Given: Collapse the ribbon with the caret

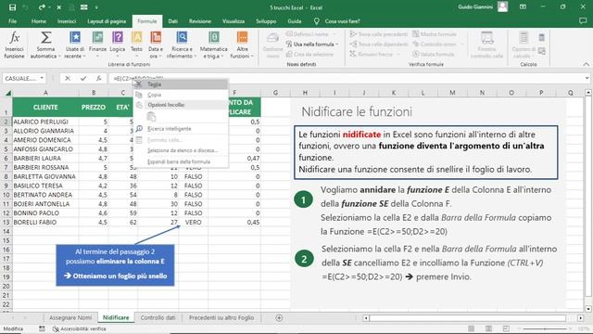Looking at the screenshot, I should pos(587,64).
